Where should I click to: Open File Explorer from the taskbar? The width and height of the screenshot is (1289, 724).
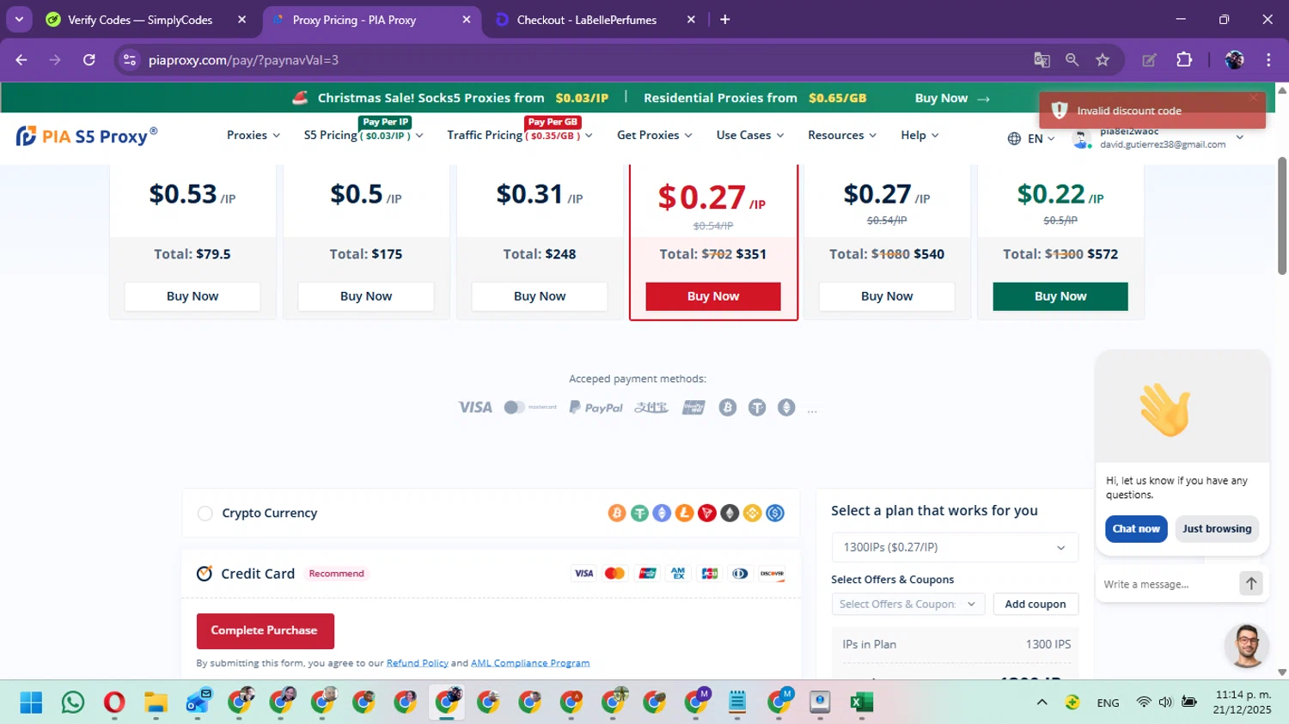click(156, 703)
